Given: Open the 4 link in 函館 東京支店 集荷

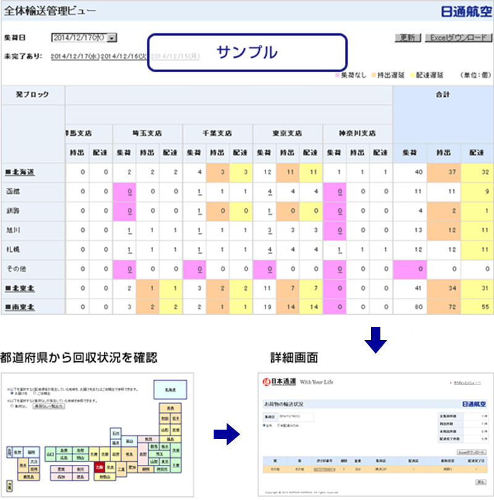Looking at the screenshot, I should click(270, 191).
